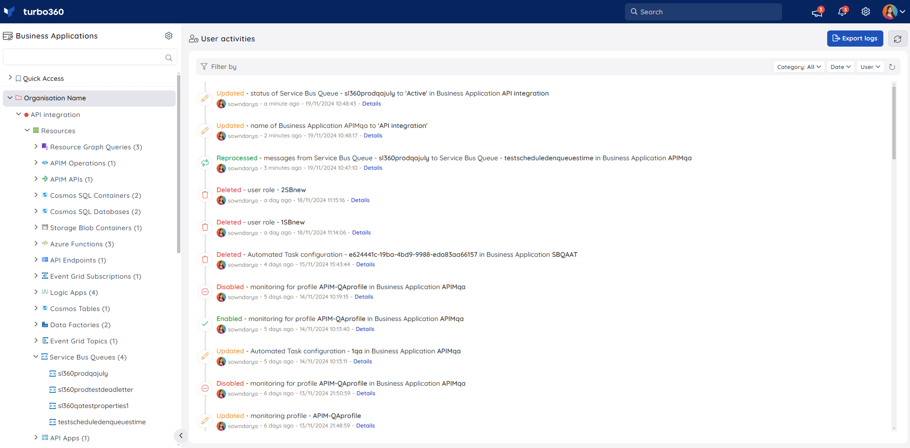This screenshot has height=448, width=910.
Task: Click the Logic Apps icon
Action: (45, 292)
